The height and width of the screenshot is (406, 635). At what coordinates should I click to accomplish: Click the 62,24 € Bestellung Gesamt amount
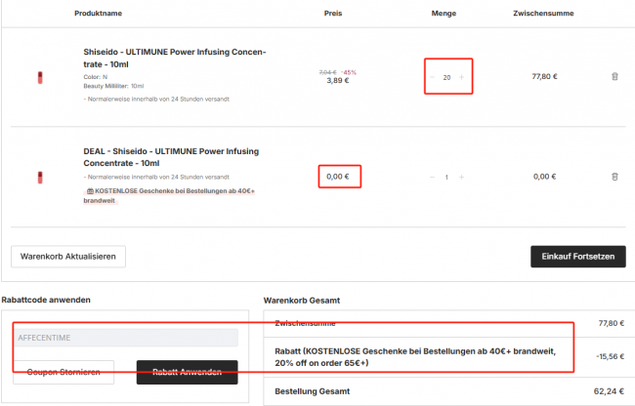click(x=609, y=391)
